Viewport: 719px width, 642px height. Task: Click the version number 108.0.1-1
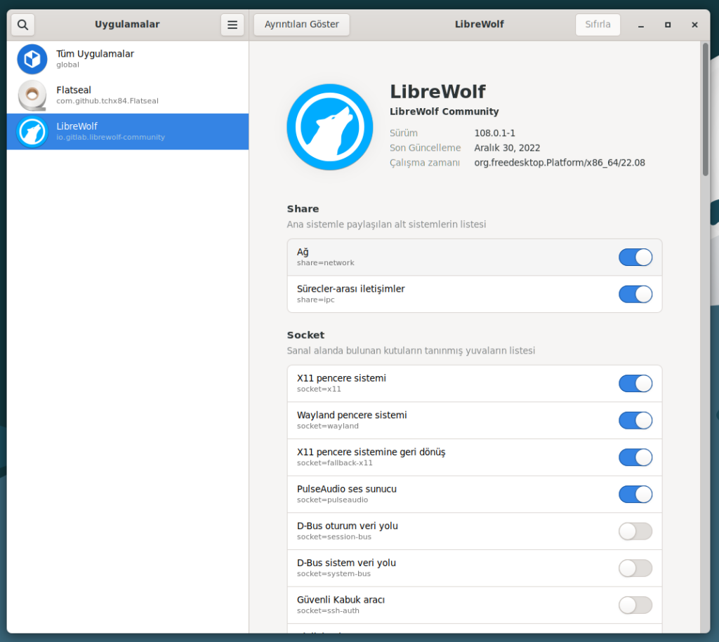point(495,133)
